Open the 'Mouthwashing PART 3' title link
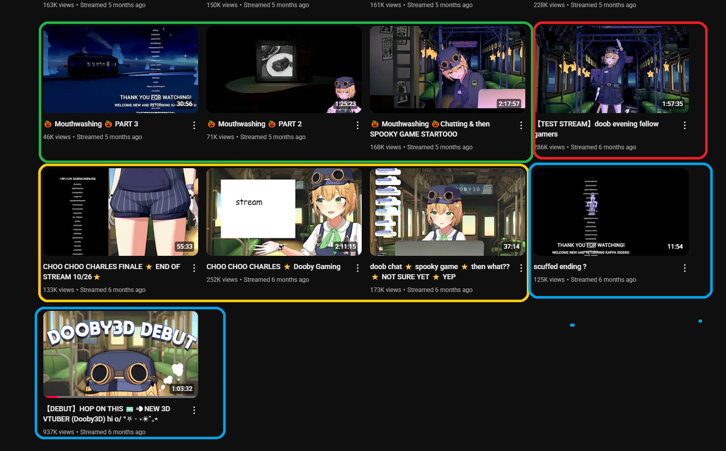The width and height of the screenshot is (726, 451). [x=91, y=124]
